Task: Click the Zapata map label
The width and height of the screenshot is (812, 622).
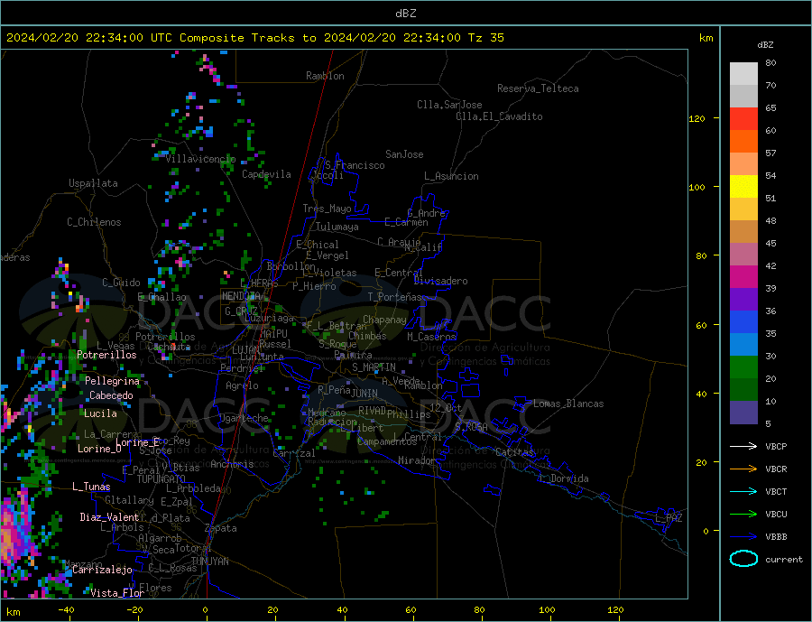Action: tap(221, 528)
